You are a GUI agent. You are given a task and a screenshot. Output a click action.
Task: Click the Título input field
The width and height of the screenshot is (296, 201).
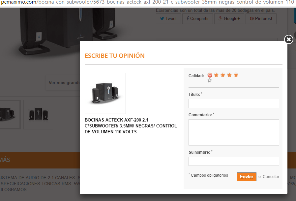click(x=234, y=103)
